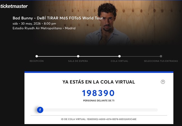
Task: Click the ticketmaster logo
Action: click(14, 6)
